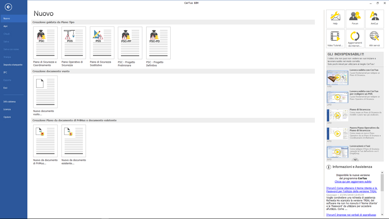Image resolution: width=389 pixels, height=219 pixels.
Task: Select the Piano di Sicurezza e Coordinamento template
Action: coord(46,43)
